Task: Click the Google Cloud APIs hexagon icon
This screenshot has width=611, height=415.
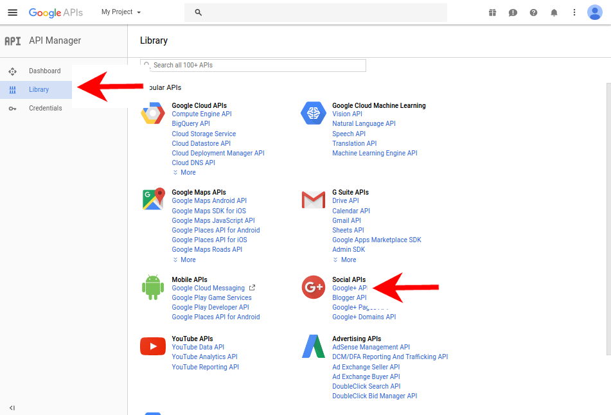Action: tap(153, 114)
